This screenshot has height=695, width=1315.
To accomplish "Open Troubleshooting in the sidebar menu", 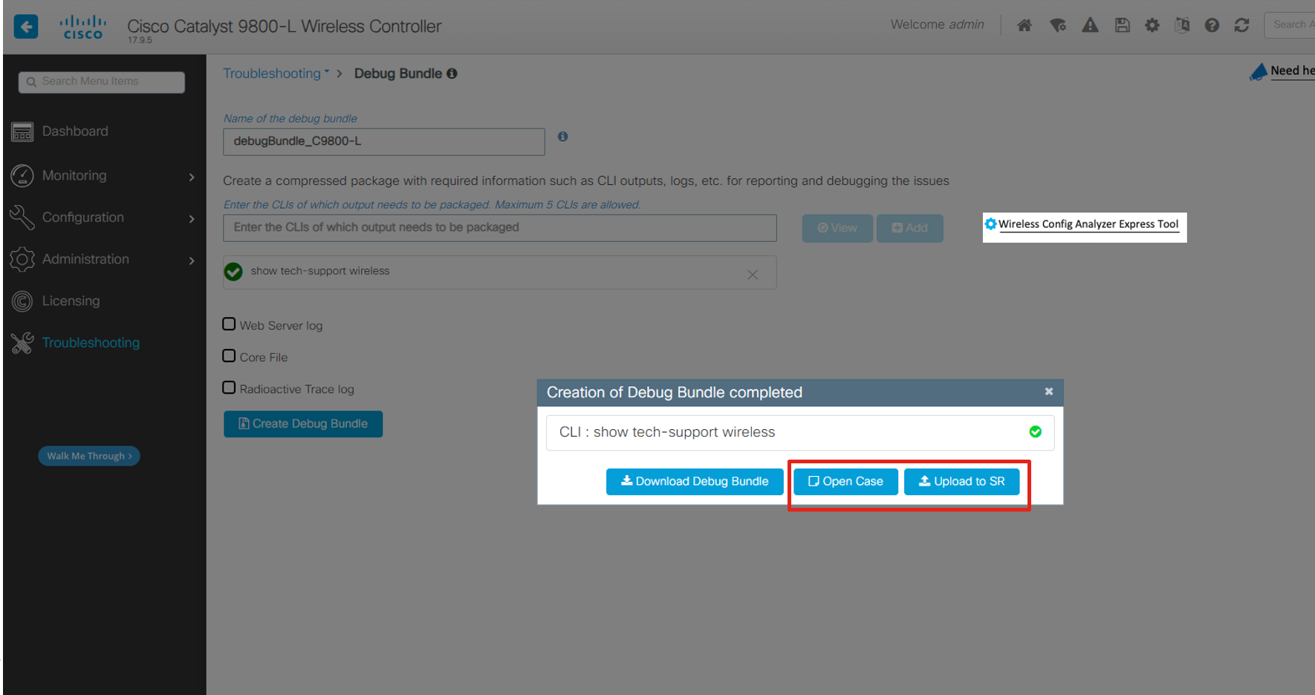I will pos(91,343).
